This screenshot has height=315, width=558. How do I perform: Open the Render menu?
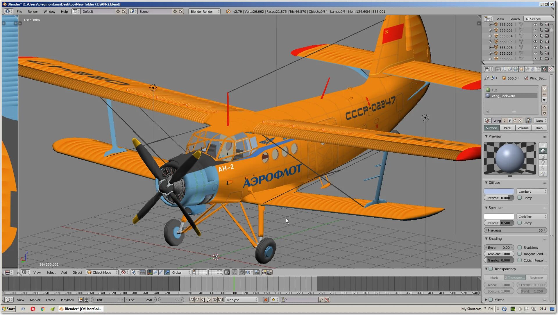click(x=33, y=12)
